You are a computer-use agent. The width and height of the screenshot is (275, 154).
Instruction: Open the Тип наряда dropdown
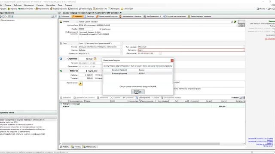(244, 47)
